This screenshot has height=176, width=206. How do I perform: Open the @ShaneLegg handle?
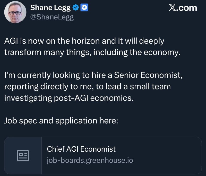coord(52,17)
